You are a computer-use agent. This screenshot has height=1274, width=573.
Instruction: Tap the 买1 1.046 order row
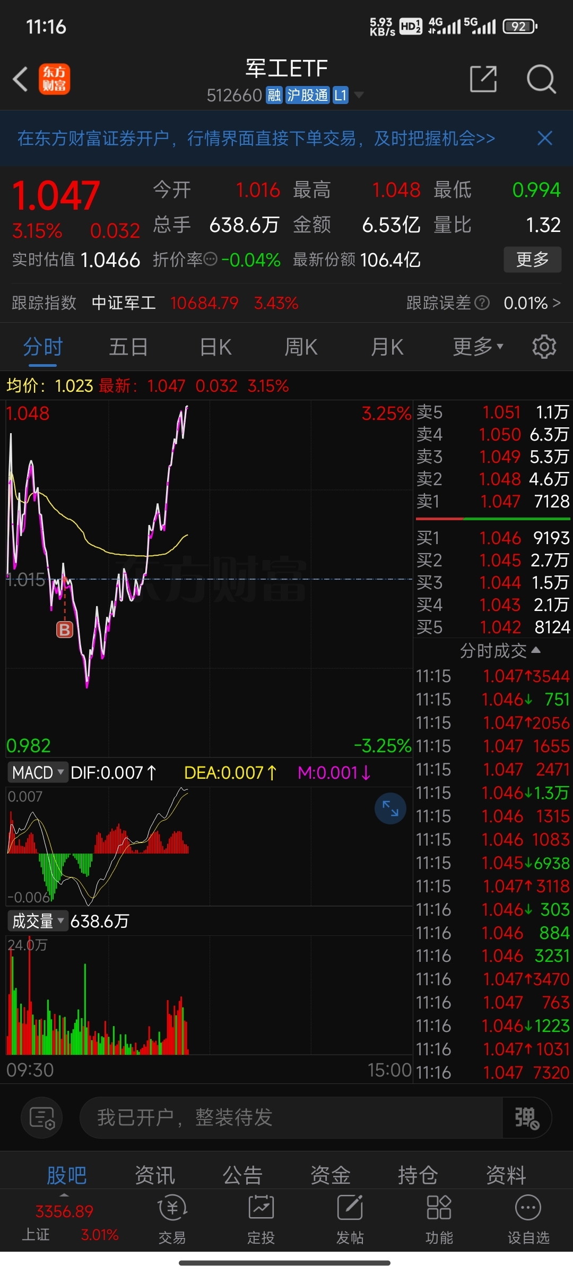coord(492,538)
